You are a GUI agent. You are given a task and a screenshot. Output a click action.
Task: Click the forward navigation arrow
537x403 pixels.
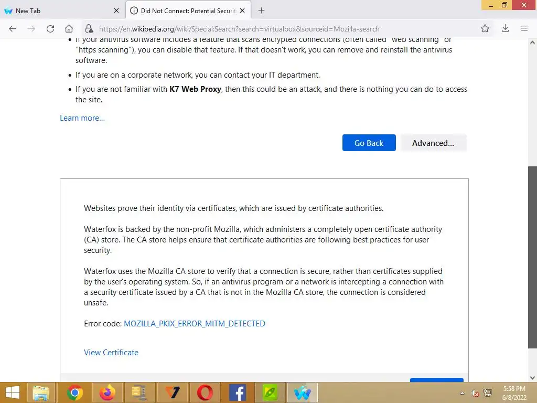coord(31,29)
